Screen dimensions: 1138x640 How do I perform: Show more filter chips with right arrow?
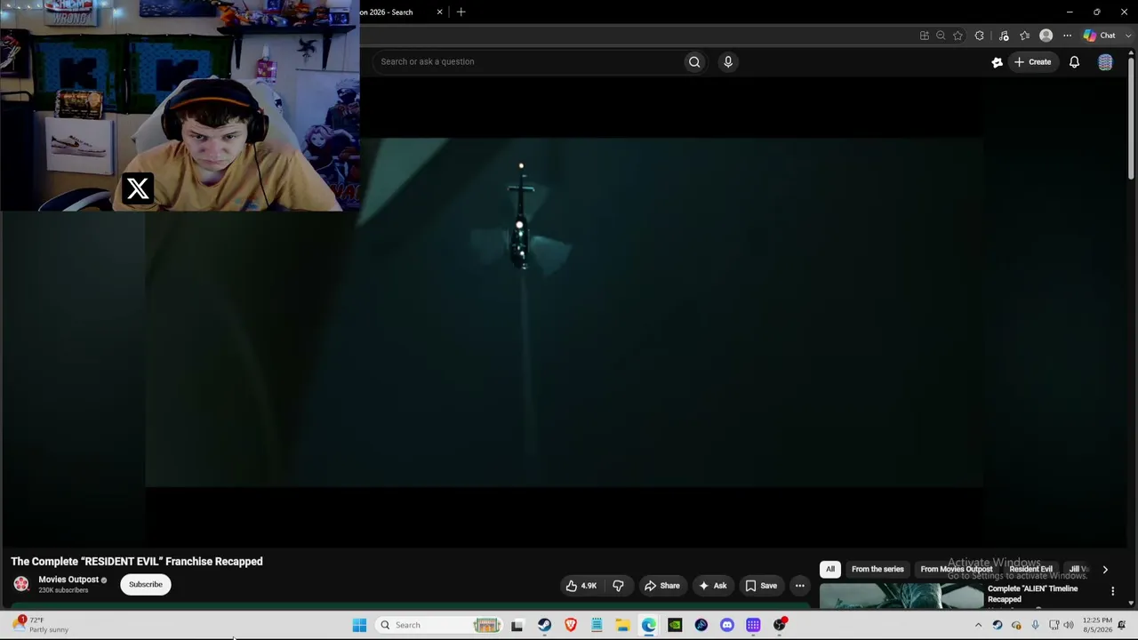point(1105,570)
